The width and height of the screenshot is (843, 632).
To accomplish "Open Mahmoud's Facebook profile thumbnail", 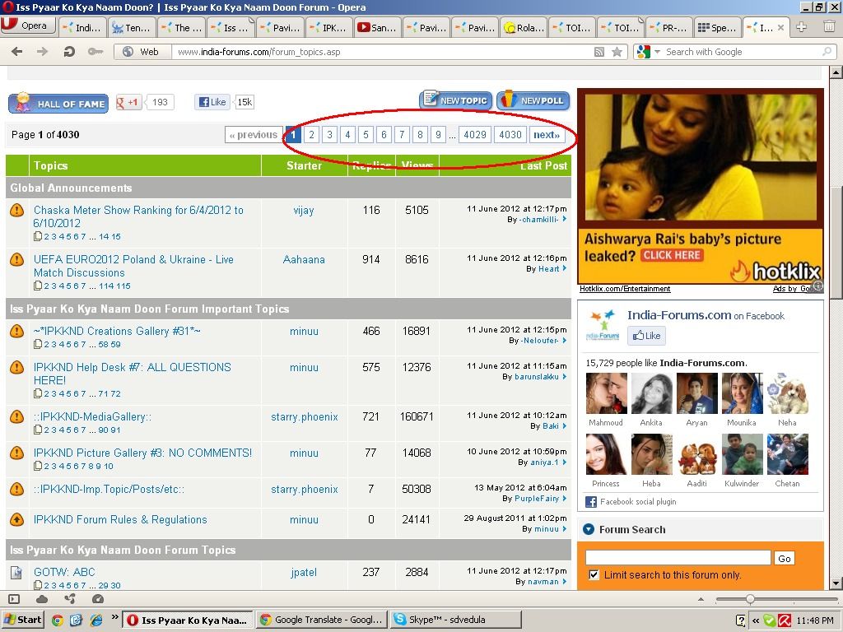I will pyautogui.click(x=607, y=393).
